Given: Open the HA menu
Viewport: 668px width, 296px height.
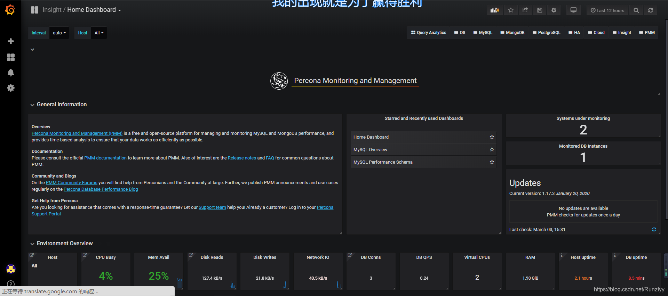Looking at the screenshot, I should coord(574,33).
